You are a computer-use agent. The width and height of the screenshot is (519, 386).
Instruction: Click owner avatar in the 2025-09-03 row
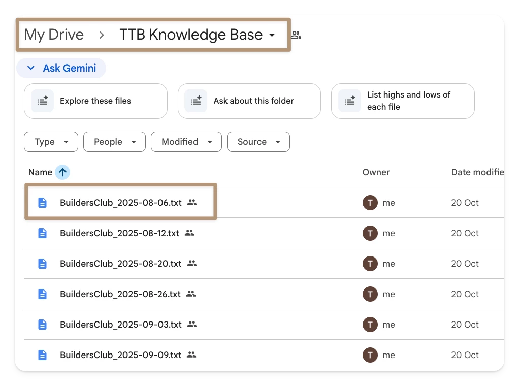pos(370,325)
